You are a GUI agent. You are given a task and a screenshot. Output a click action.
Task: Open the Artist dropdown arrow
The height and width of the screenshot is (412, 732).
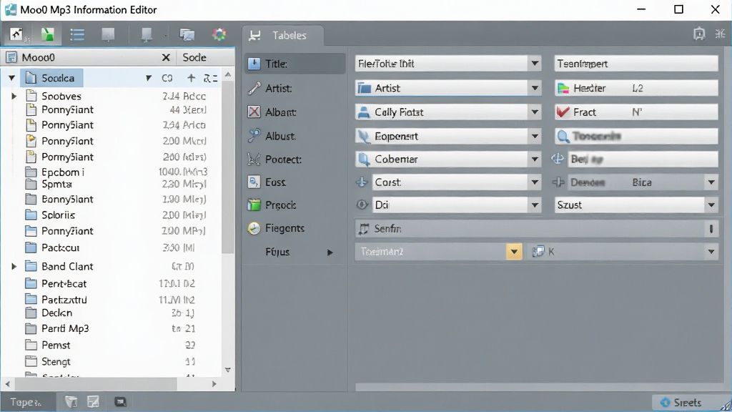pos(535,88)
